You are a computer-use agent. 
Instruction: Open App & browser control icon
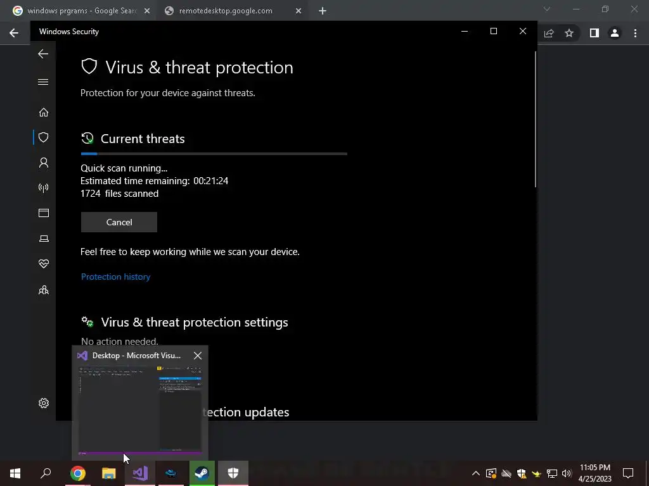[44, 213]
